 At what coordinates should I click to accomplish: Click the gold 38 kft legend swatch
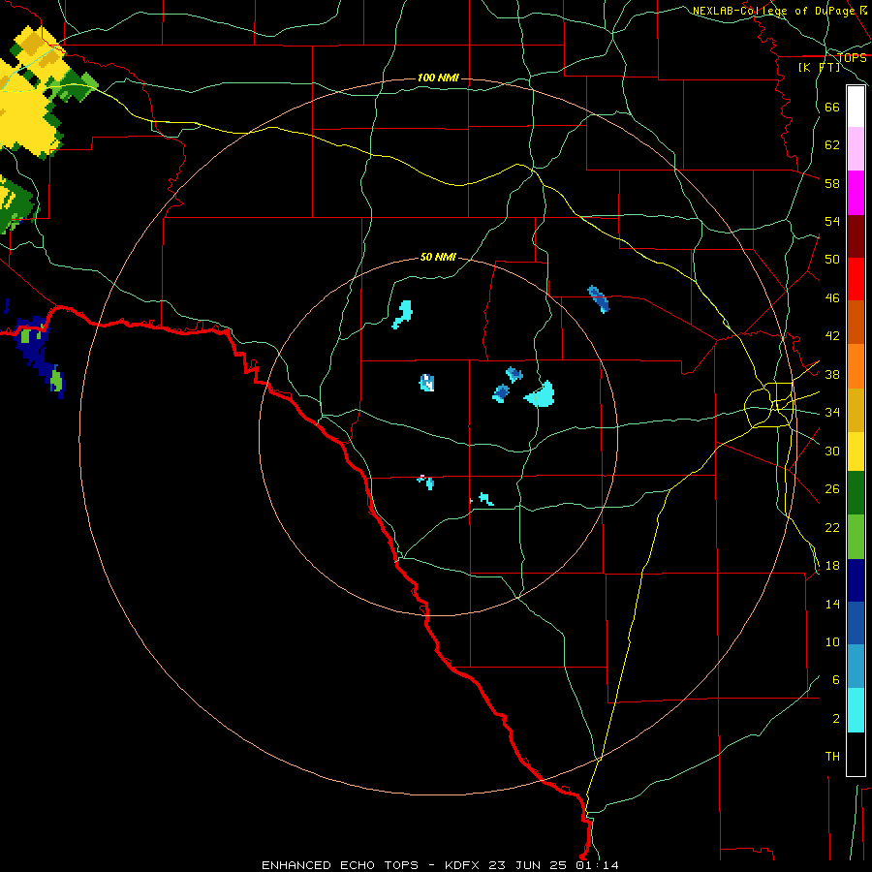point(856,410)
